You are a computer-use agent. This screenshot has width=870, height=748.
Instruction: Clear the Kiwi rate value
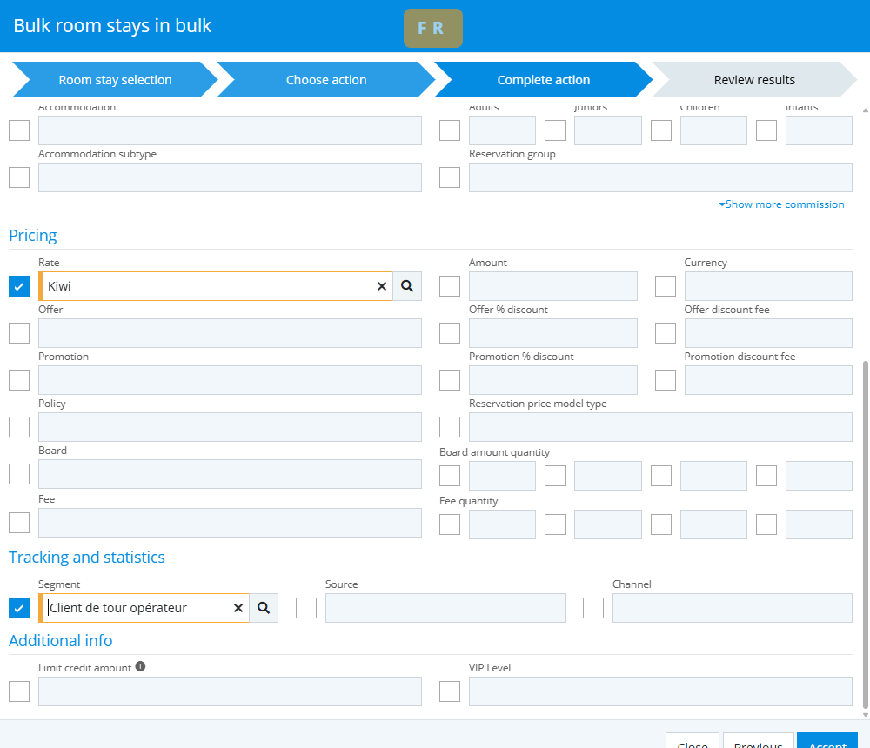point(381,286)
